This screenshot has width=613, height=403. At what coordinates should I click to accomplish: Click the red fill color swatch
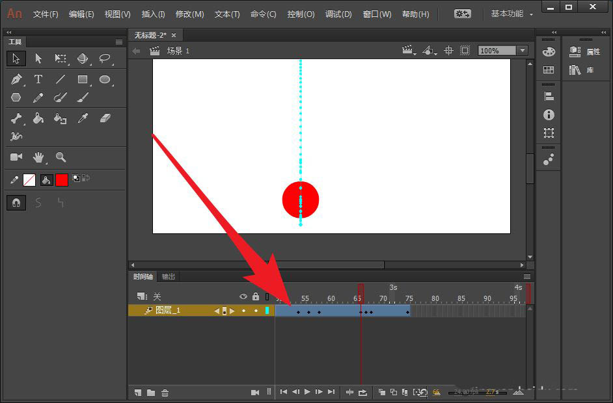[62, 180]
